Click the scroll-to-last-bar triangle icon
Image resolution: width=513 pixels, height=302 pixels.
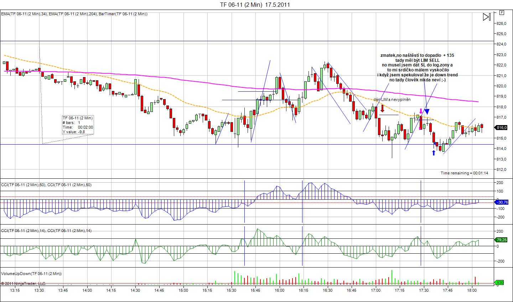point(487,17)
